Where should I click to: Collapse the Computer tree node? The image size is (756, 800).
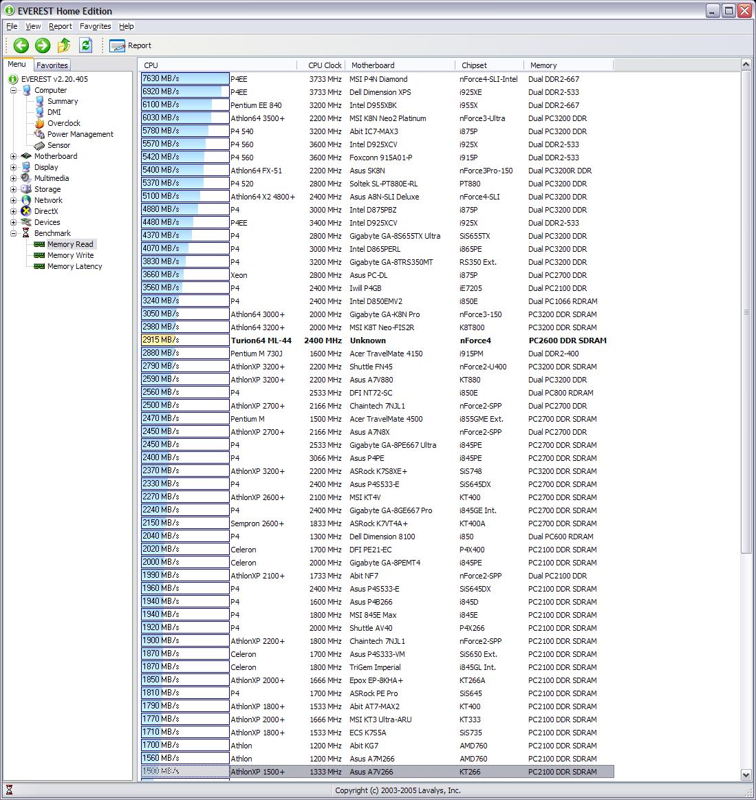pos(13,90)
